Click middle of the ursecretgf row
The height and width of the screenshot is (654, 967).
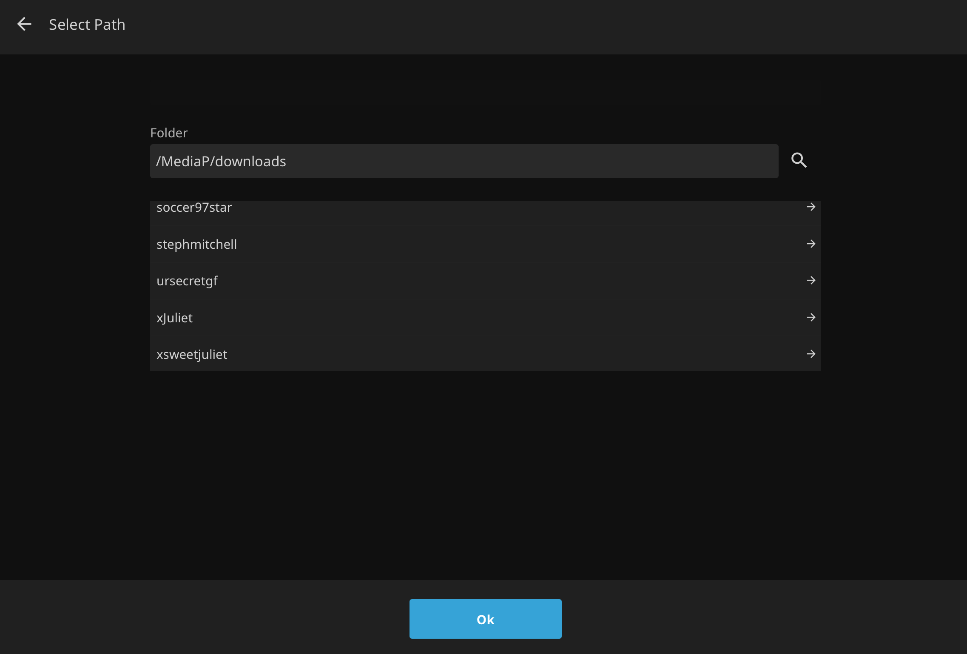pos(485,281)
